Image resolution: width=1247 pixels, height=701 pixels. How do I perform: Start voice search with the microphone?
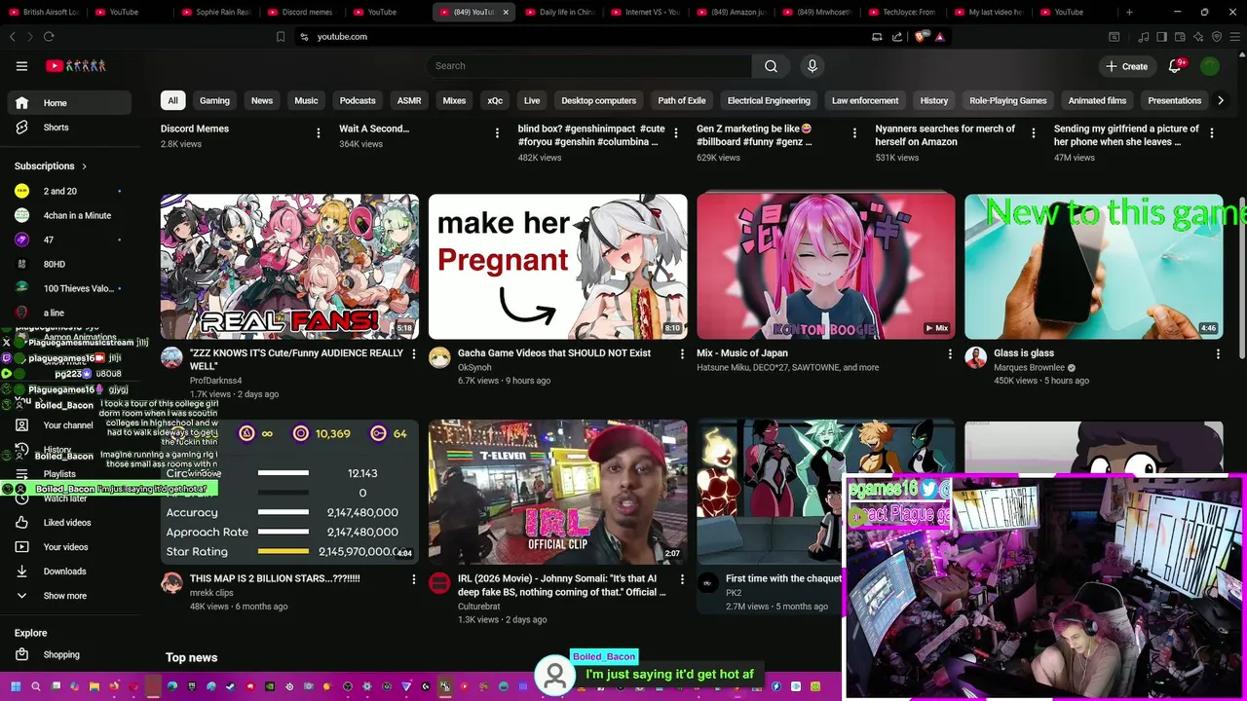(x=812, y=66)
